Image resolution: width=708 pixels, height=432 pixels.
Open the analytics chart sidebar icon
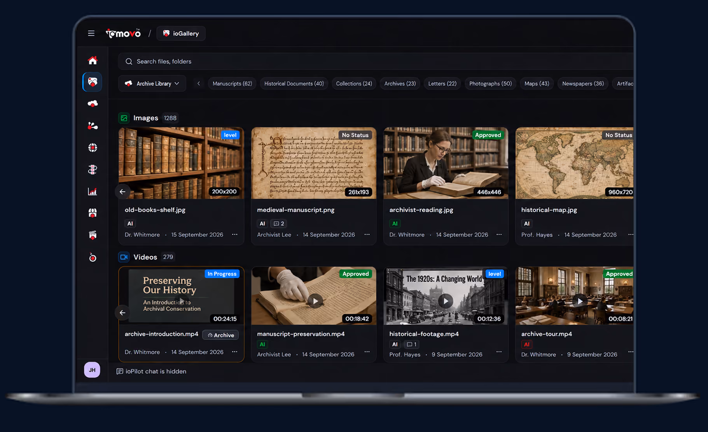93,191
